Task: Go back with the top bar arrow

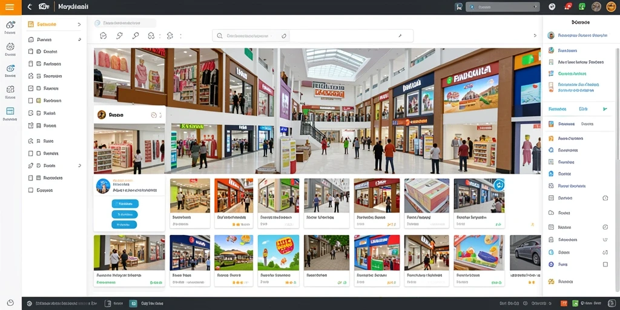Action: 29,7
